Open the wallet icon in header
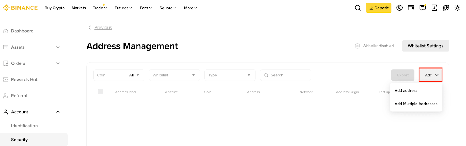The image size is (466, 146). tap(411, 8)
